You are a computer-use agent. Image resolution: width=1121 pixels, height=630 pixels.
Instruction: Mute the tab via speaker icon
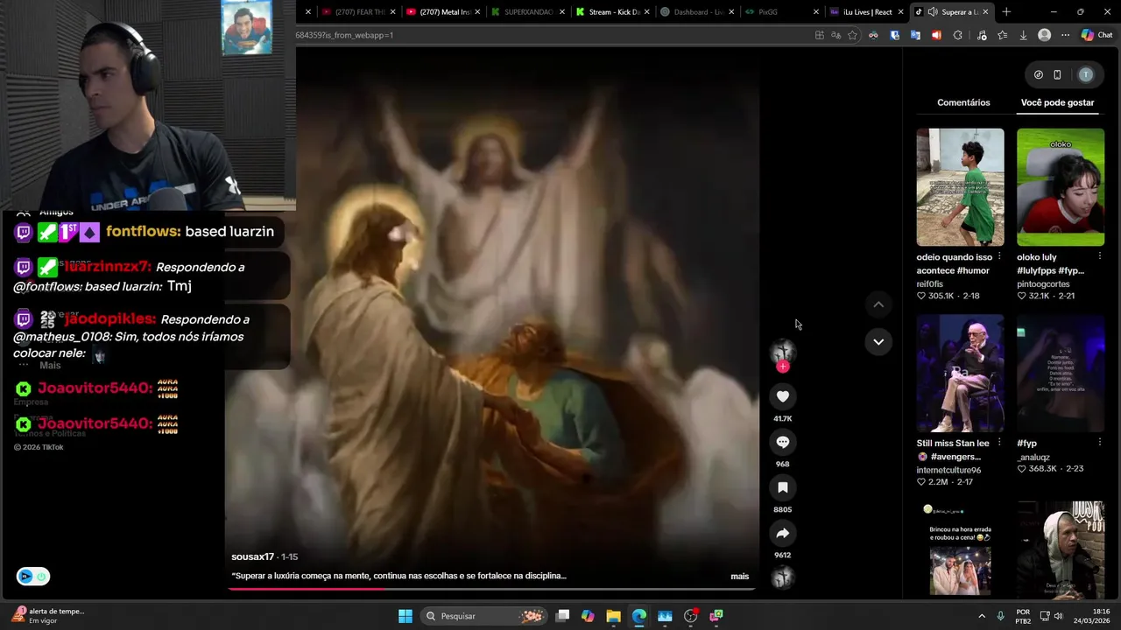[x=933, y=12]
